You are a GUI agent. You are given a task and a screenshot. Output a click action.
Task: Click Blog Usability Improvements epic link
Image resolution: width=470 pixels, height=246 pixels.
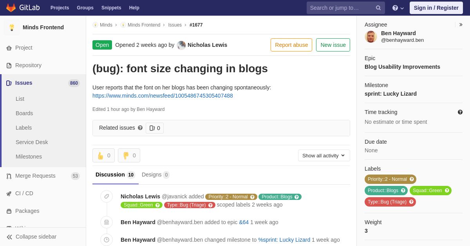pyautogui.click(x=402, y=67)
